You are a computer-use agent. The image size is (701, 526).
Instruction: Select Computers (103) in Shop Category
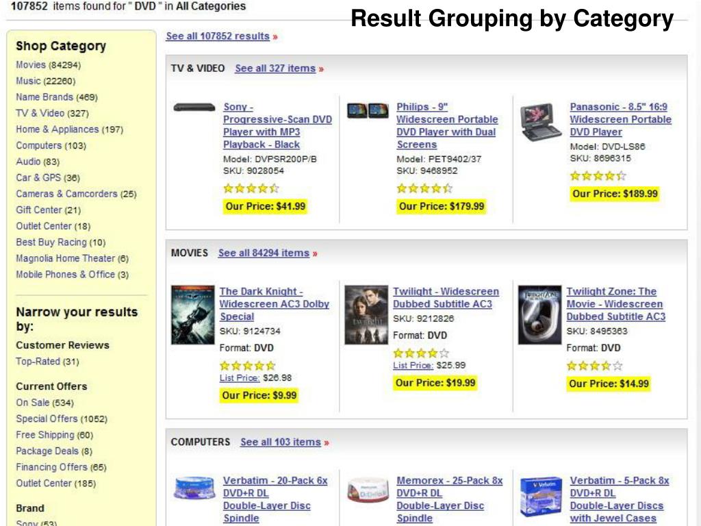click(51, 145)
